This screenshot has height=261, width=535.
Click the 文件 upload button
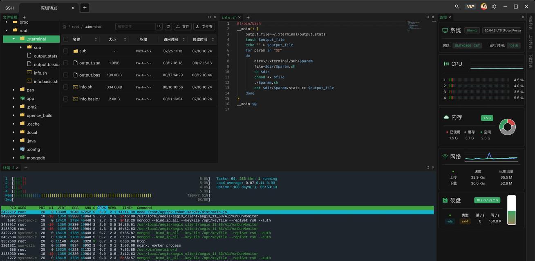coord(183,27)
